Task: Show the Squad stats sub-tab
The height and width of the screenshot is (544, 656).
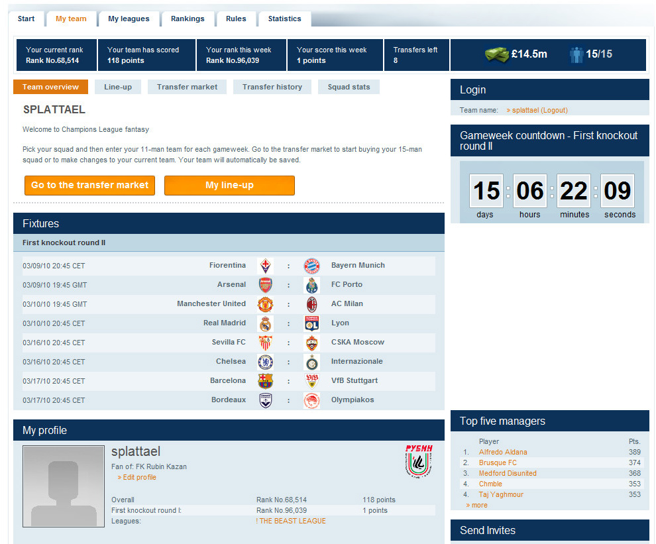Action: point(349,87)
